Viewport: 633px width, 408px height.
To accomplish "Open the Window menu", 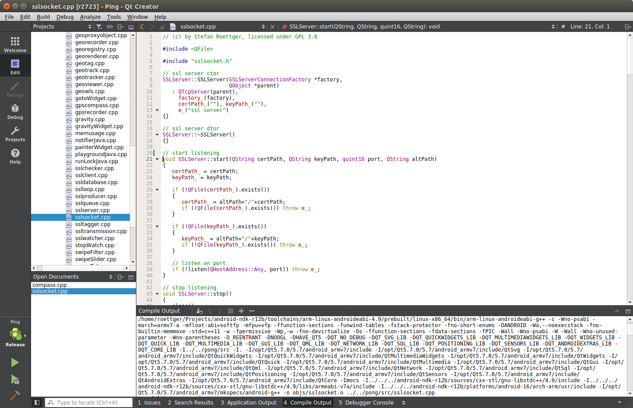I will coord(137,17).
